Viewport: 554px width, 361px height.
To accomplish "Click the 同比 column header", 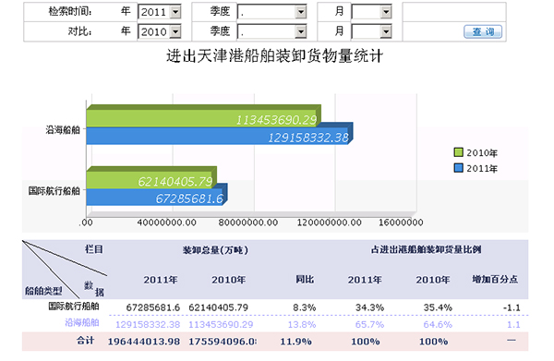I will [x=305, y=280].
